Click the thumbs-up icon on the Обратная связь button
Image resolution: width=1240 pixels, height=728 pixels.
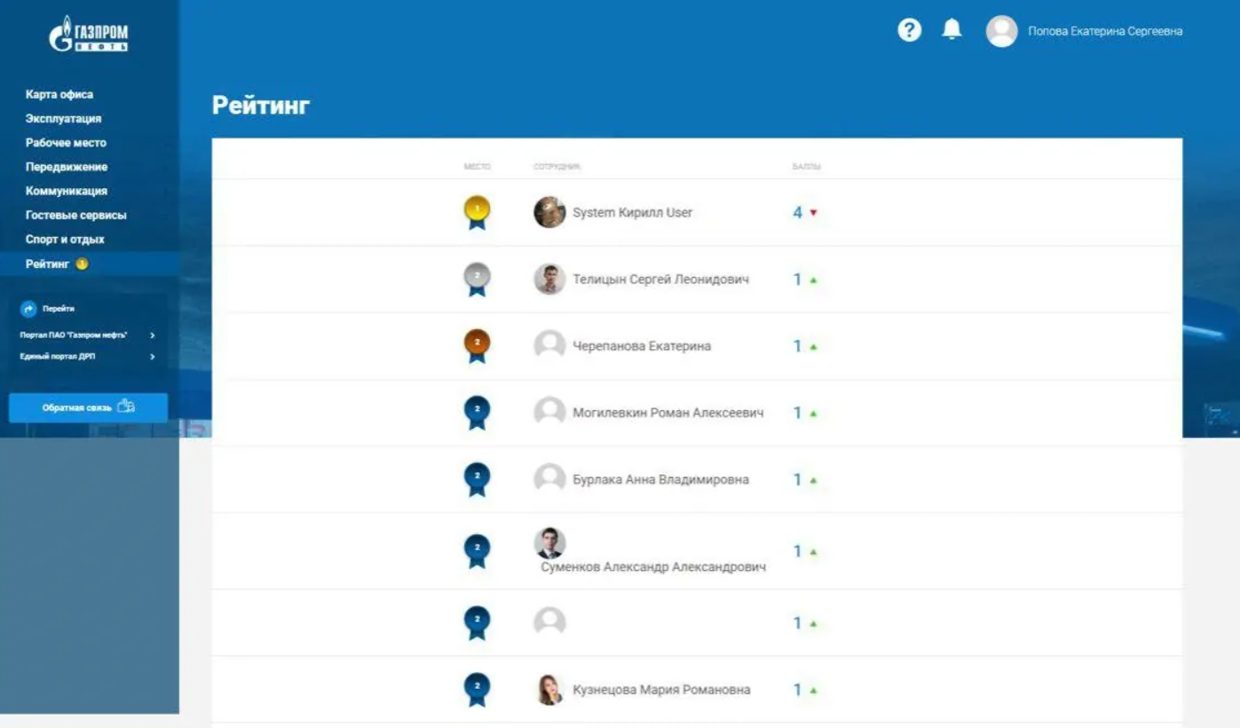(x=126, y=408)
